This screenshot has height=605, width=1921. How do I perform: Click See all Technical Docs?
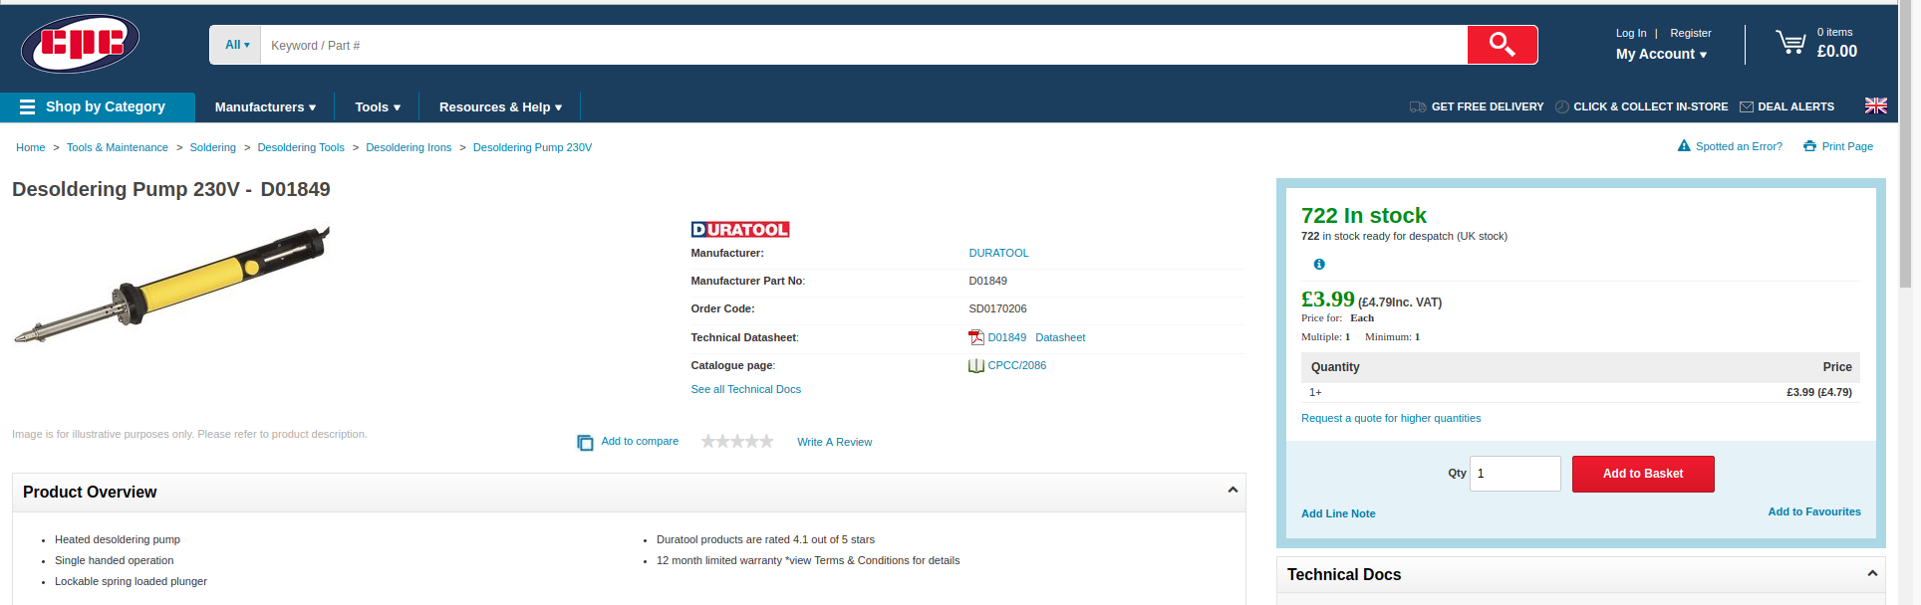click(746, 389)
